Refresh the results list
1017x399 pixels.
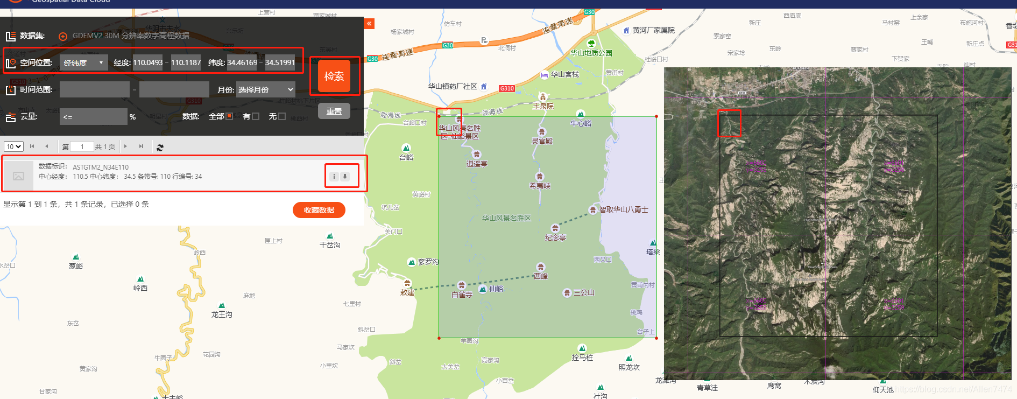tap(160, 147)
